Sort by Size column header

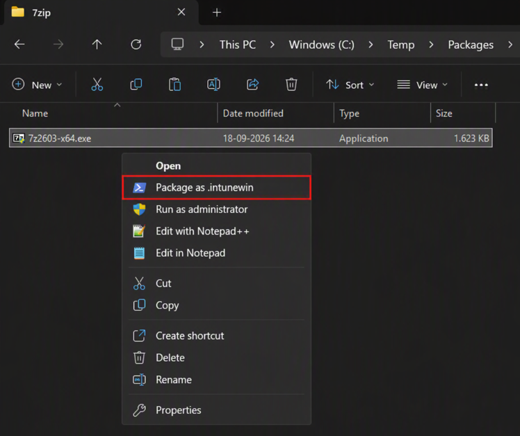point(444,113)
